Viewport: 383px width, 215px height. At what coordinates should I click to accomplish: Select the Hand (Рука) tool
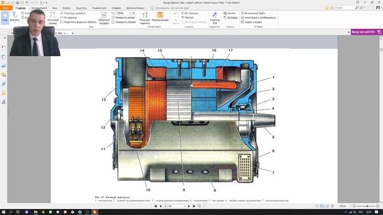point(5,17)
